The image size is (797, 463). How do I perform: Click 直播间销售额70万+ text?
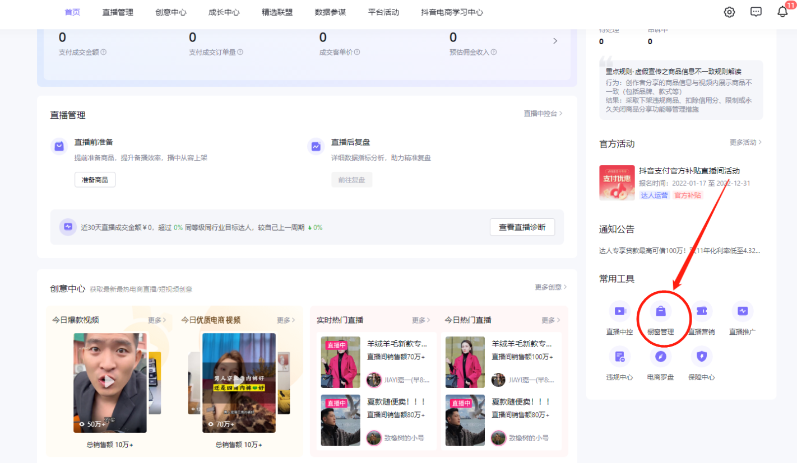(x=396, y=357)
